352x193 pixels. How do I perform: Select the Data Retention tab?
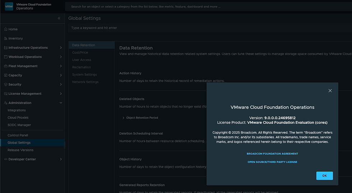[x=92, y=45]
